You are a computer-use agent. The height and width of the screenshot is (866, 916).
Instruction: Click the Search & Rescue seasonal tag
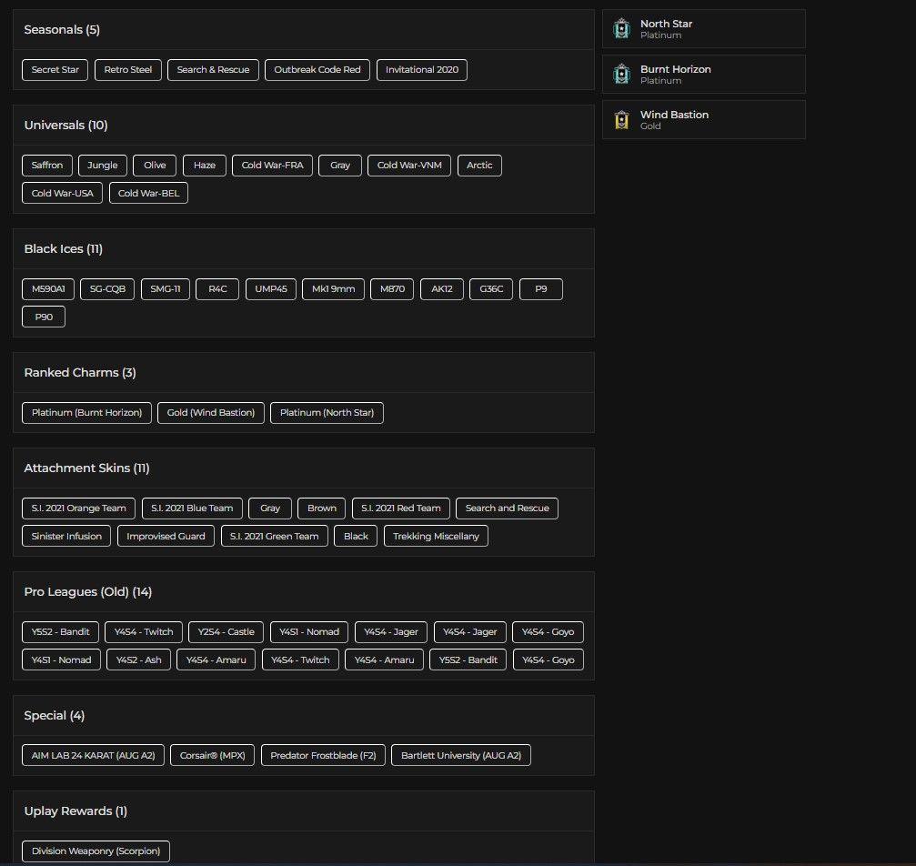click(x=213, y=69)
